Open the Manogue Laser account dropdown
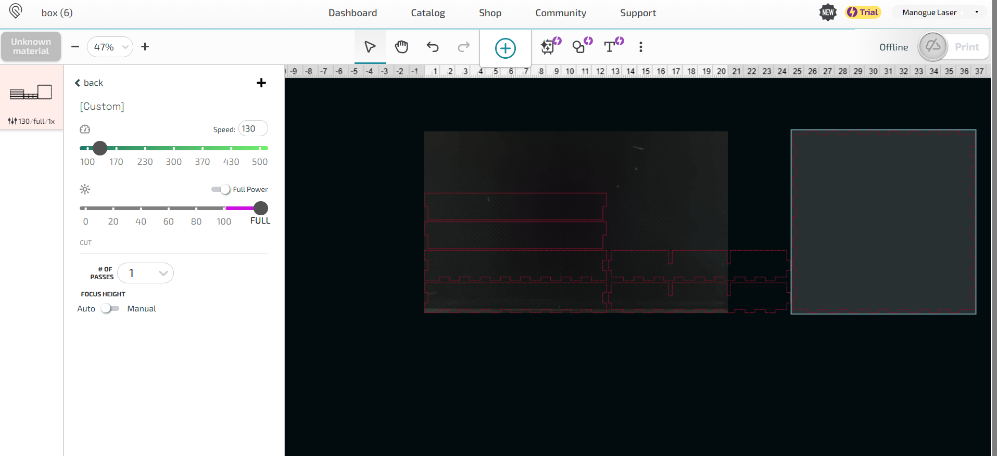This screenshot has height=456, width=998. coord(939,12)
